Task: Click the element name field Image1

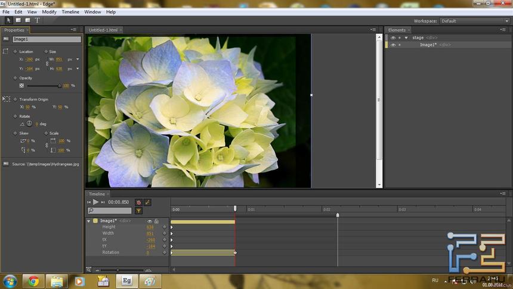Action: click(47, 39)
